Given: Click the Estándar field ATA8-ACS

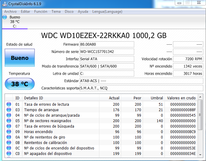Looking at the screenshot, I should click(141, 81).
